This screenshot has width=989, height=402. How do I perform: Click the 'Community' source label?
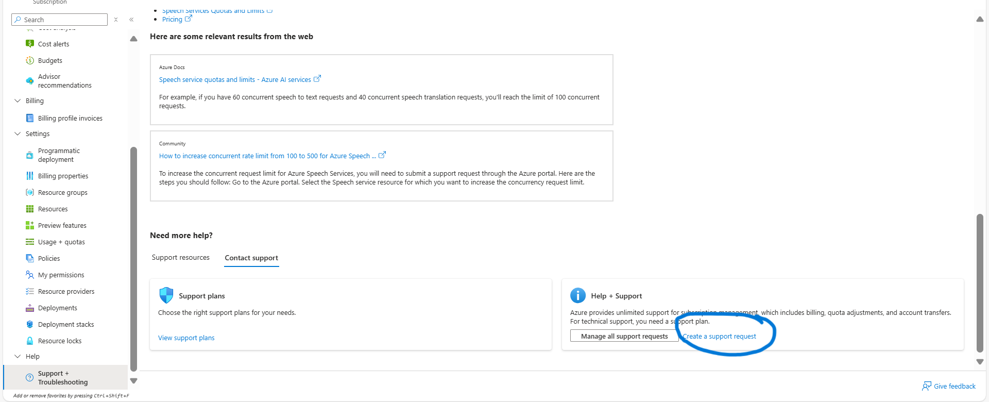click(x=172, y=144)
